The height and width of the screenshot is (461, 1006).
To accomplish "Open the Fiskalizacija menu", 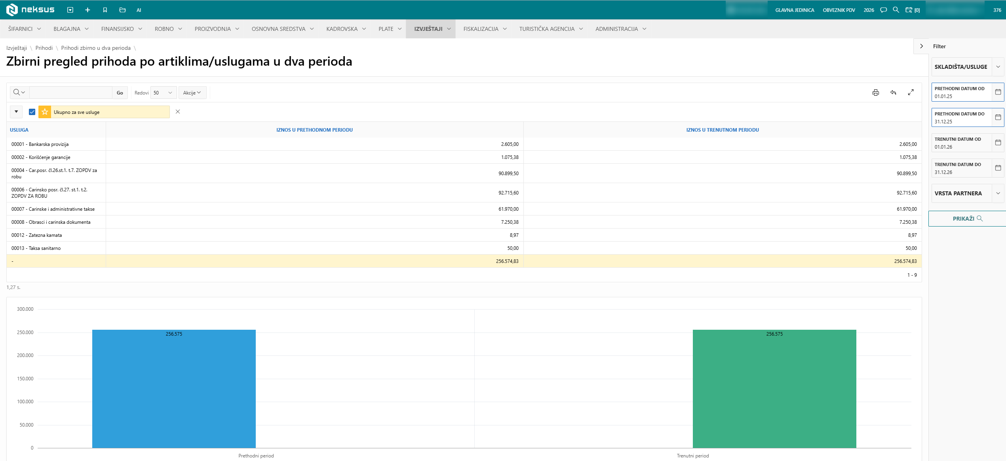I will tap(485, 29).
